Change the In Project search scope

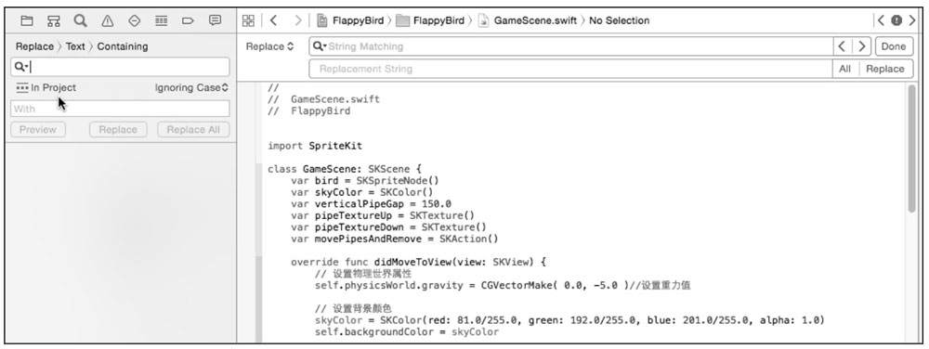[46, 87]
